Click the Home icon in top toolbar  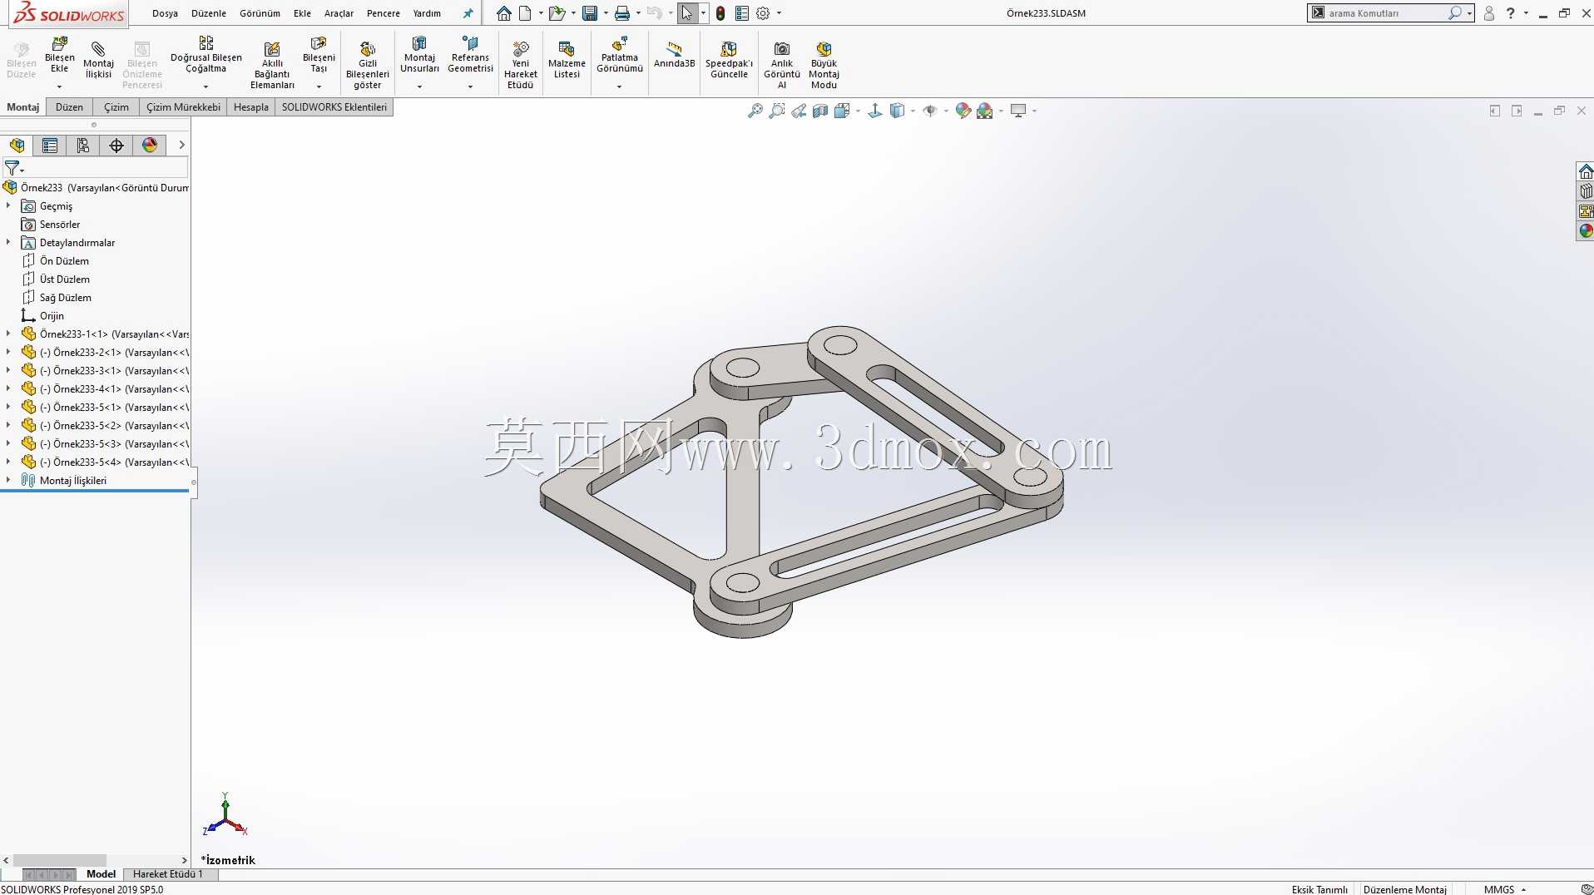504,13
